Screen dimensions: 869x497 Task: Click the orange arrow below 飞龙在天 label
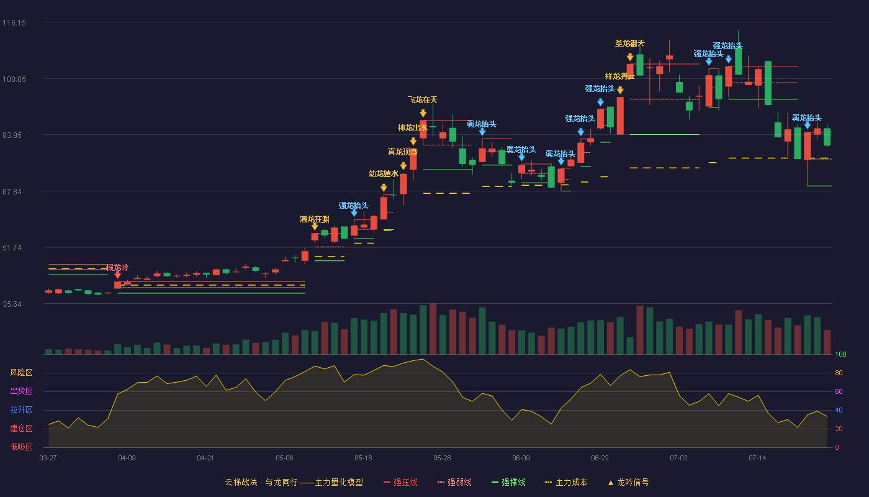(x=423, y=114)
